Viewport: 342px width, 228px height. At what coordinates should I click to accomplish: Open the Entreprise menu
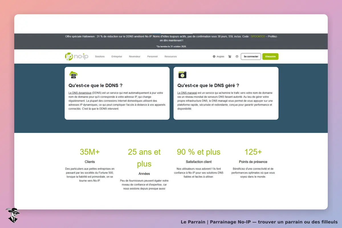click(117, 56)
